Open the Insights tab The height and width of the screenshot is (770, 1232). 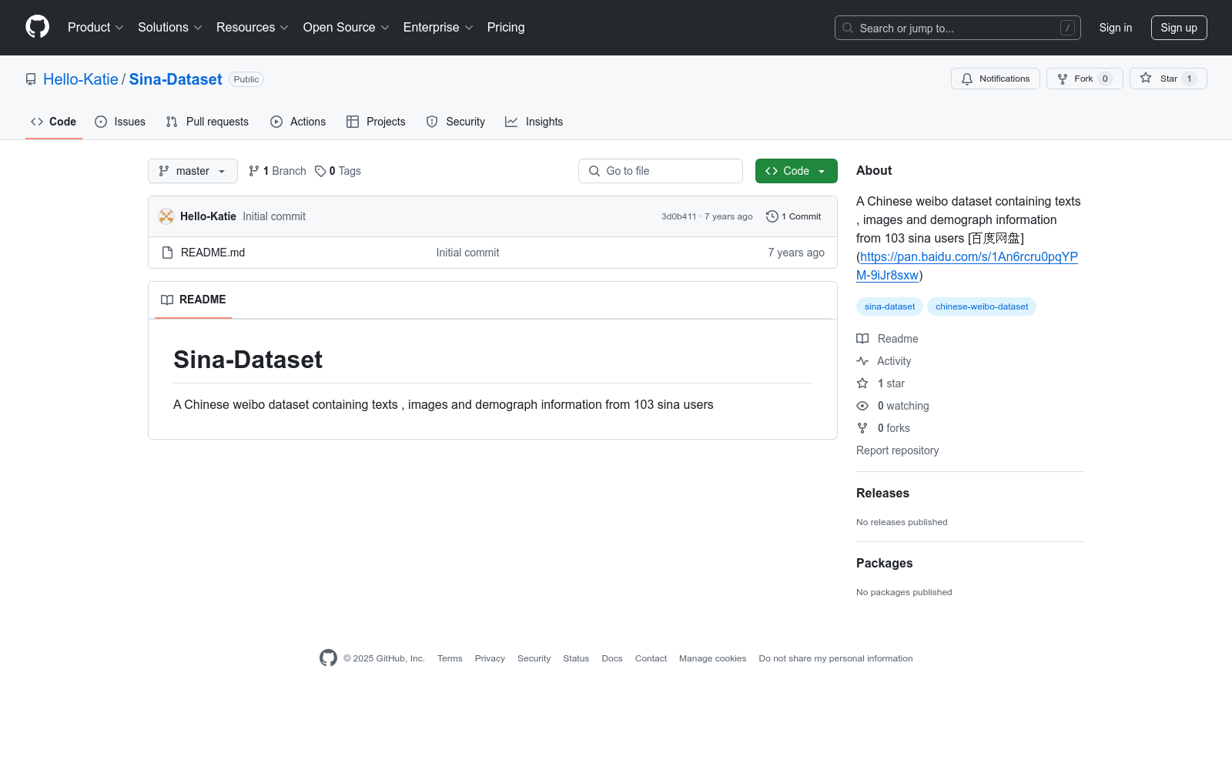(x=534, y=122)
